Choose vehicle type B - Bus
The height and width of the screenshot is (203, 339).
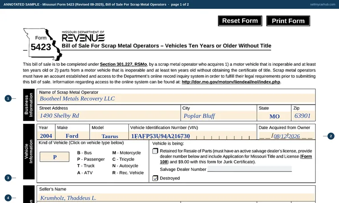pyautogui.click(x=84, y=153)
